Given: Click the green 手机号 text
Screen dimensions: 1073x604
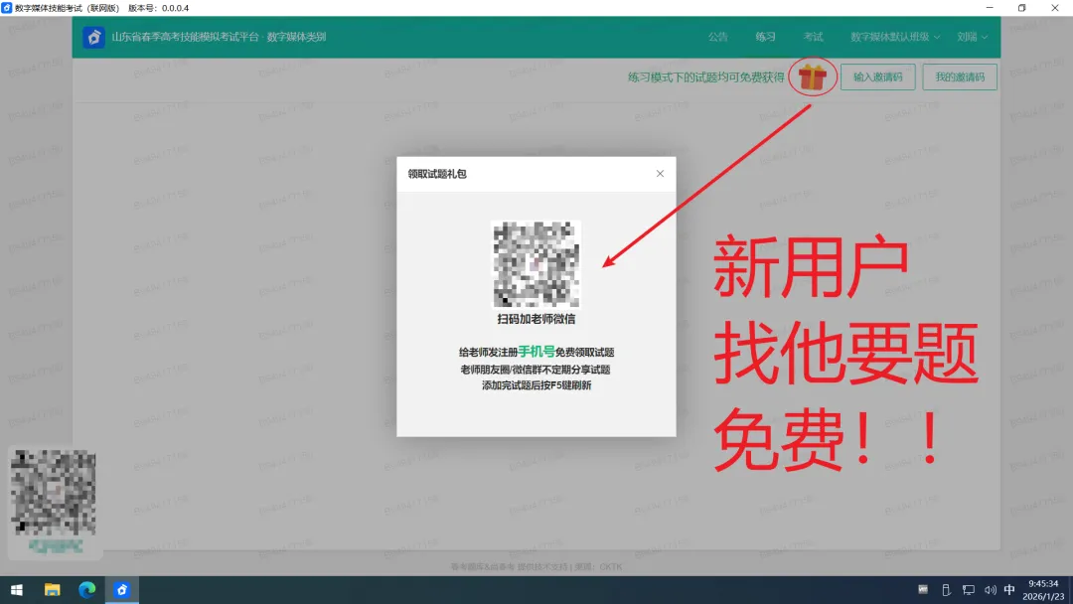Looking at the screenshot, I should (x=536, y=352).
